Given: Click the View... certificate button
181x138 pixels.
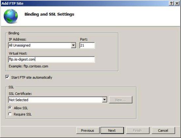Looking at the screenshot, I should pos(121,100).
